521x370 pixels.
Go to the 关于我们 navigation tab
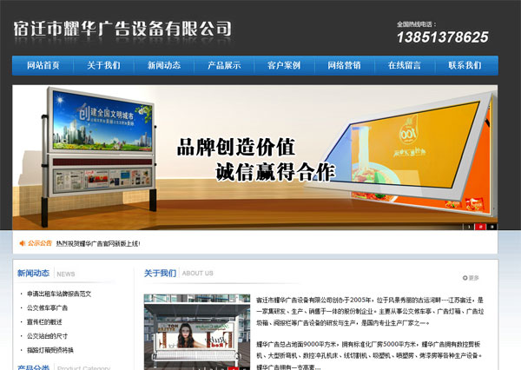coord(103,65)
